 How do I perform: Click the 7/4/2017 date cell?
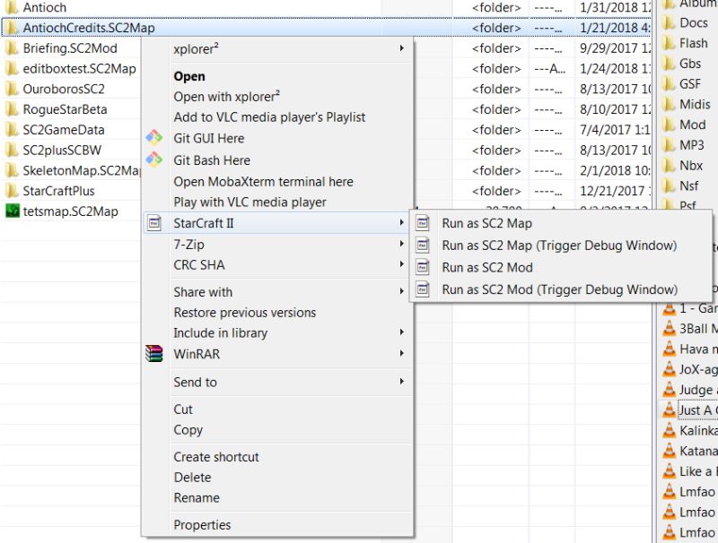(615, 130)
